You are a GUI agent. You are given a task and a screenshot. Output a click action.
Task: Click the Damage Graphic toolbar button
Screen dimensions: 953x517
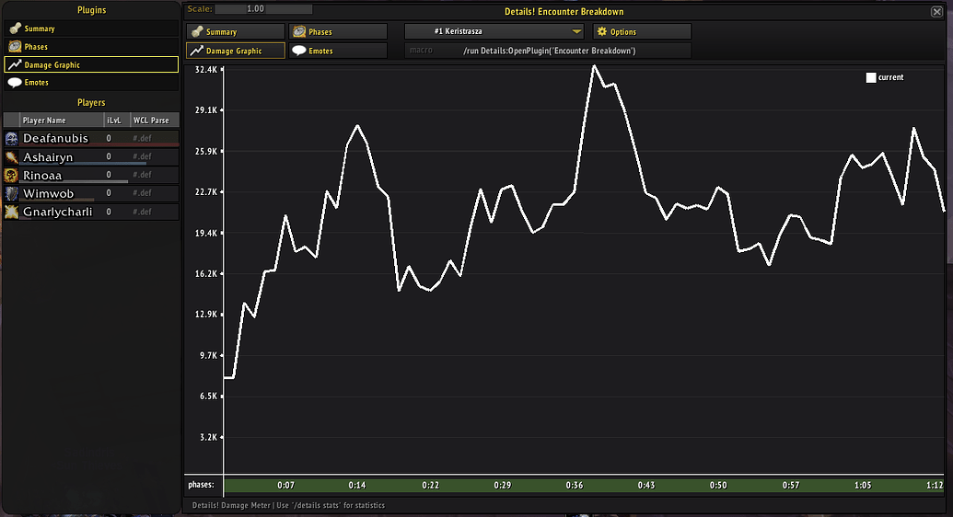(234, 51)
